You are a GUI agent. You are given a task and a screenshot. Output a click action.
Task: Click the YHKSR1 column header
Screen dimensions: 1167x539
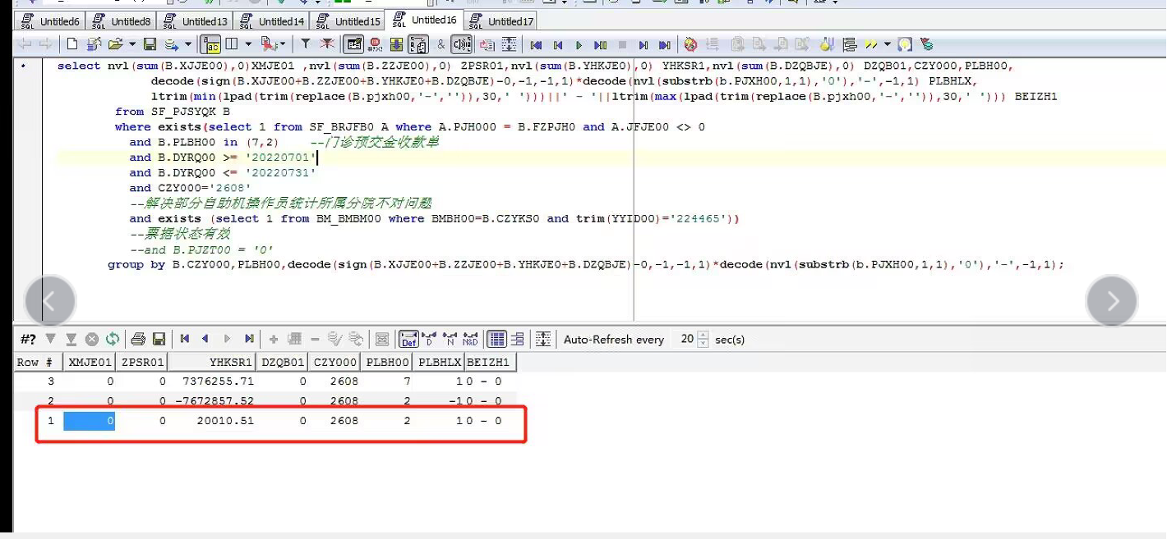click(232, 362)
